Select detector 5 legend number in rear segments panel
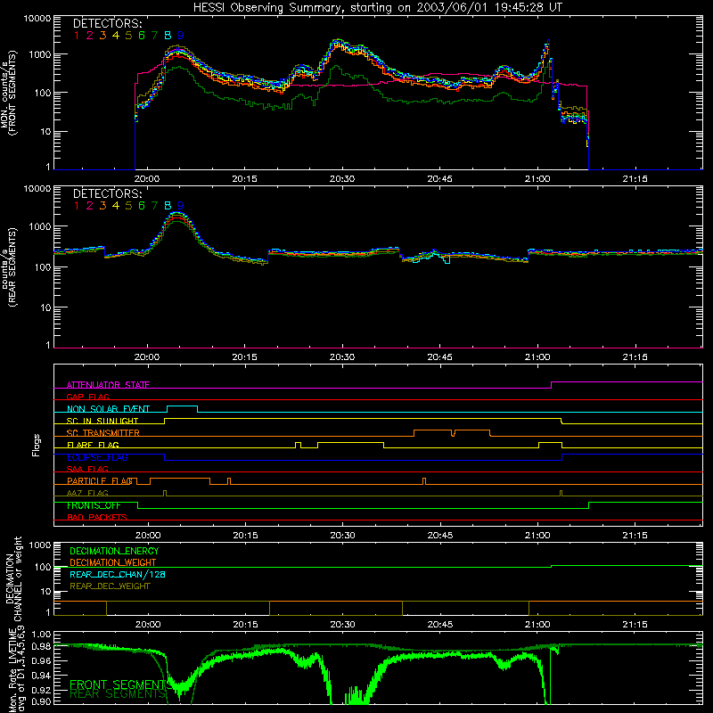The height and width of the screenshot is (713, 713). (128, 206)
